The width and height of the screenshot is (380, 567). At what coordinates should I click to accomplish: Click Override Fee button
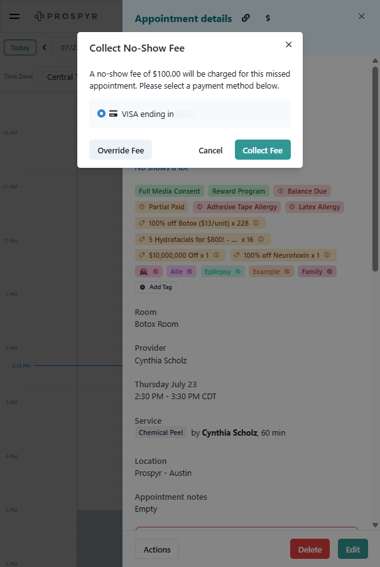tap(121, 150)
